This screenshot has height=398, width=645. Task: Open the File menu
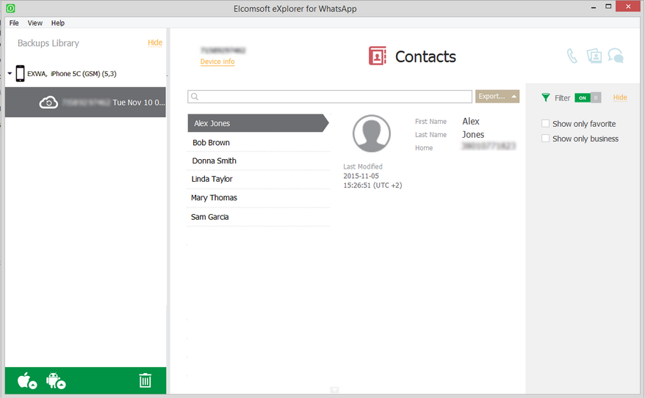click(14, 23)
